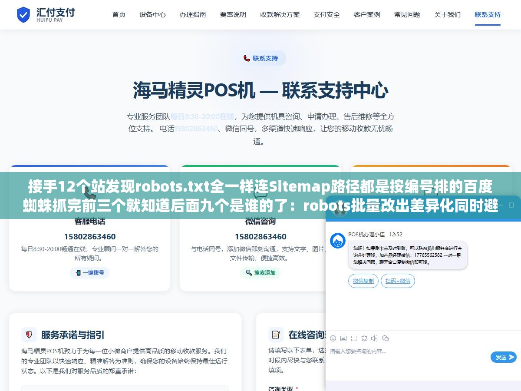
Task: Click the notepad icon beside 在线咨询
Action: coord(276,335)
